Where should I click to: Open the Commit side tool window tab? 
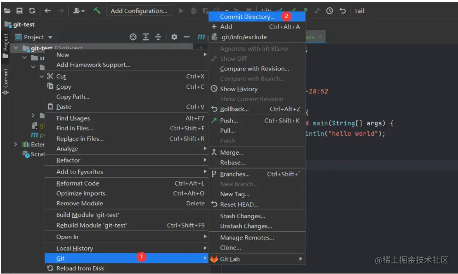(5, 82)
